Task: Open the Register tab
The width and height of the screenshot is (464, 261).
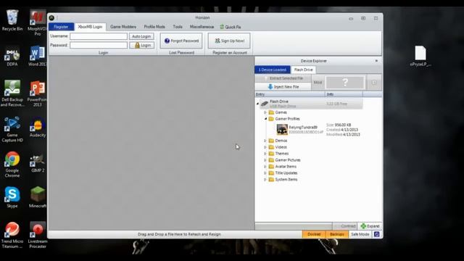Action: (x=61, y=27)
